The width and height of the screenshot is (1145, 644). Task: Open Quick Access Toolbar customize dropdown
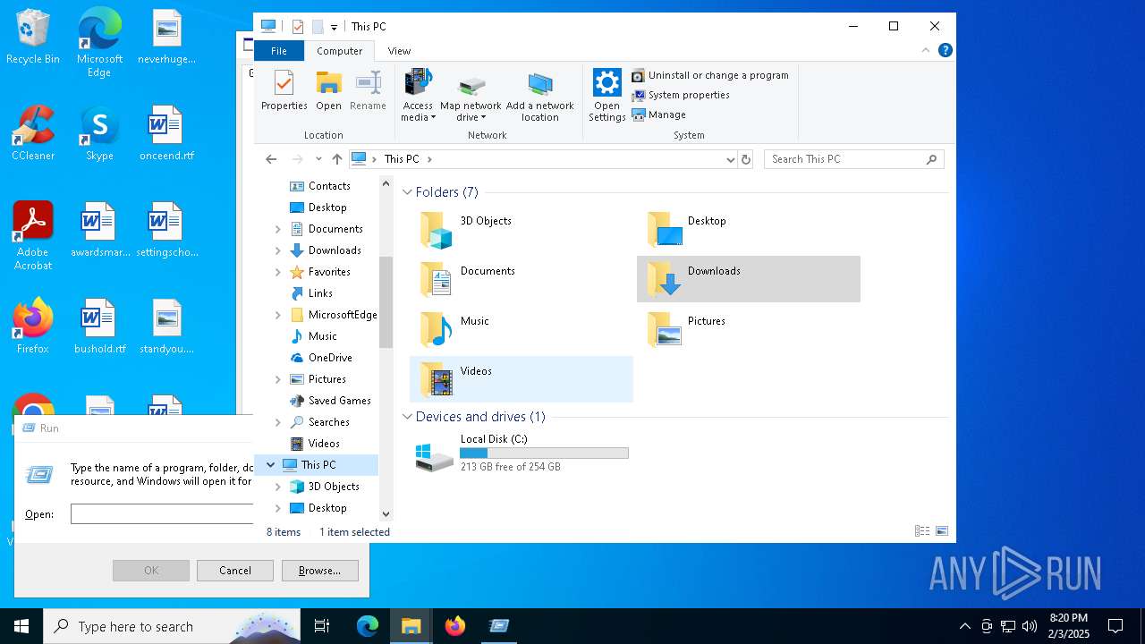pyautogui.click(x=334, y=27)
